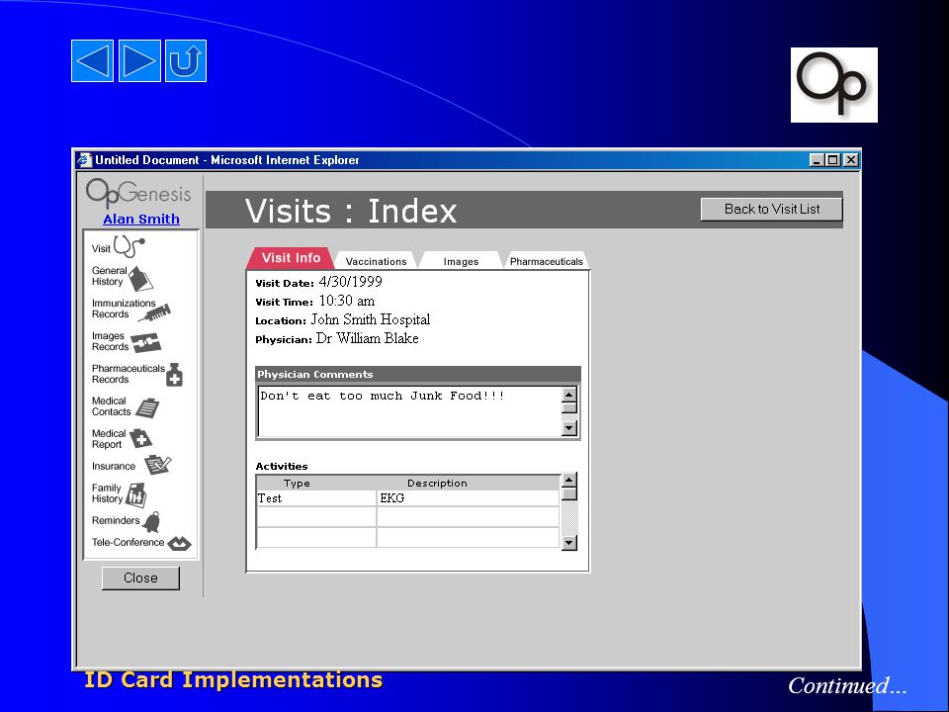Click the Back to Visit List button
949x712 pixels.
[772, 210]
